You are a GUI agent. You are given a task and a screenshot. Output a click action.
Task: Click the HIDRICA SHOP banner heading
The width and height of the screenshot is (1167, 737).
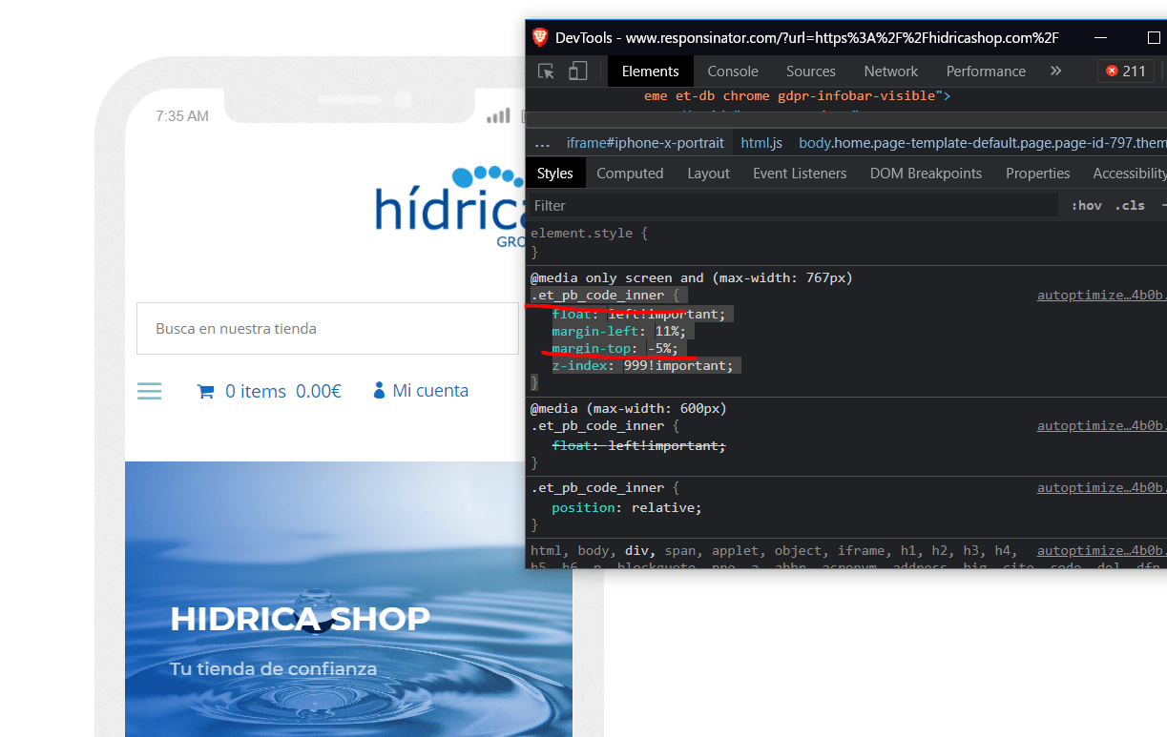300,619
